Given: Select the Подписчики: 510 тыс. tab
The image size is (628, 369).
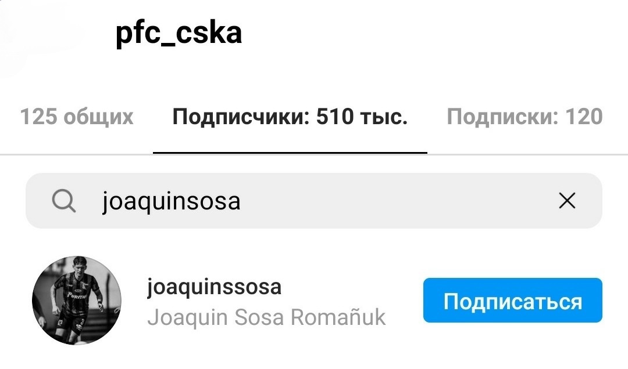Looking at the screenshot, I should pos(290,117).
